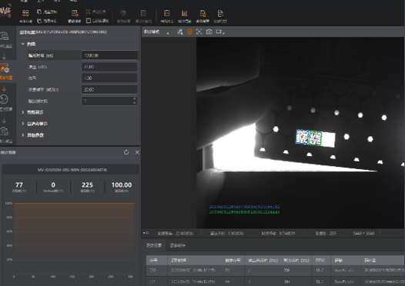Screen dimensions: 405x286
Task: Click the fit-to-window icon above image view
Action: tap(199, 32)
